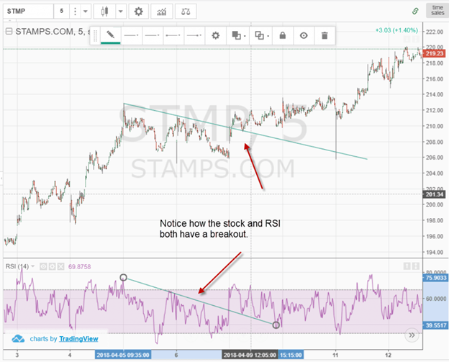The image size is (449, 362).
Task: Toggle trendline visibility eye in floating toolbar
Action: 304,35
